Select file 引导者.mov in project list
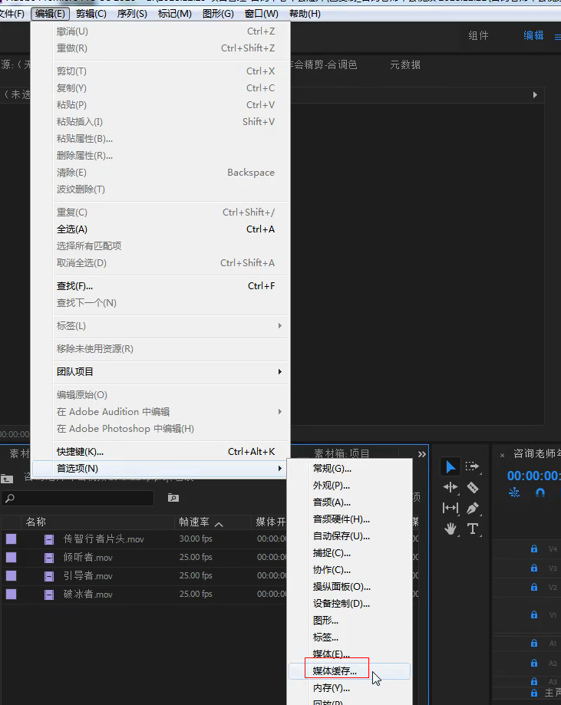 87,576
